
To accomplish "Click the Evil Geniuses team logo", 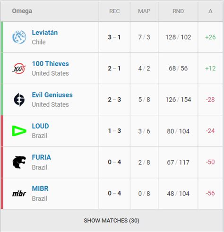I will [x=19, y=100].
